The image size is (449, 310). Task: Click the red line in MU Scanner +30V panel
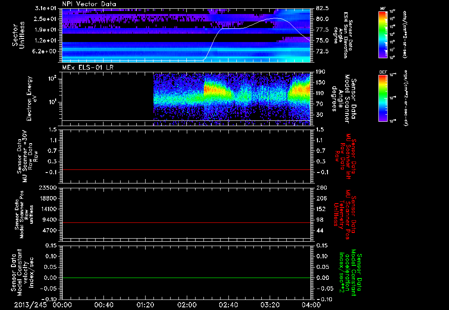click(x=186, y=169)
